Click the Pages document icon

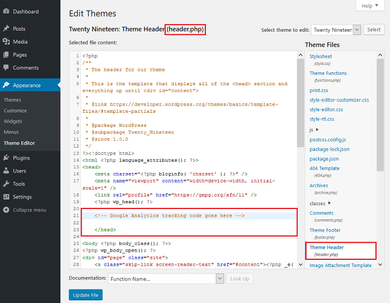(6, 55)
